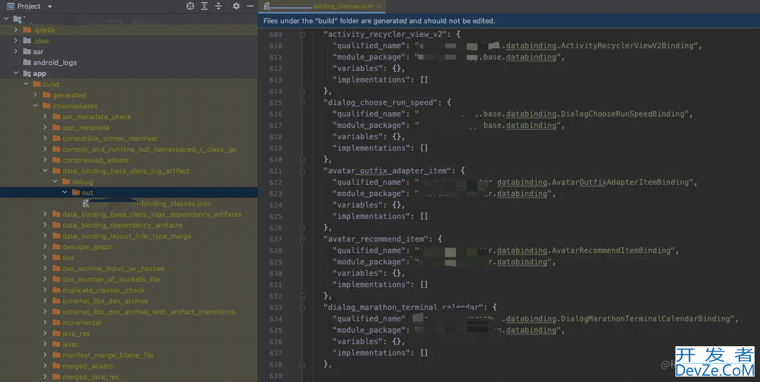Click DialogChooseRunSpeedBinding text on line 616
Image resolution: width=760 pixels, height=382 pixels.
point(622,114)
